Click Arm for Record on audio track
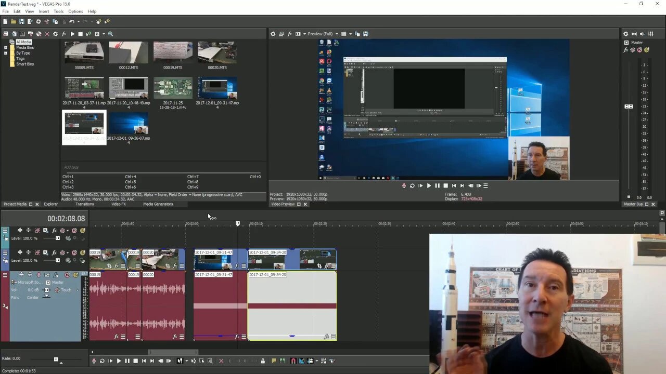Image resolution: width=666 pixels, height=374 pixels. tap(39, 275)
